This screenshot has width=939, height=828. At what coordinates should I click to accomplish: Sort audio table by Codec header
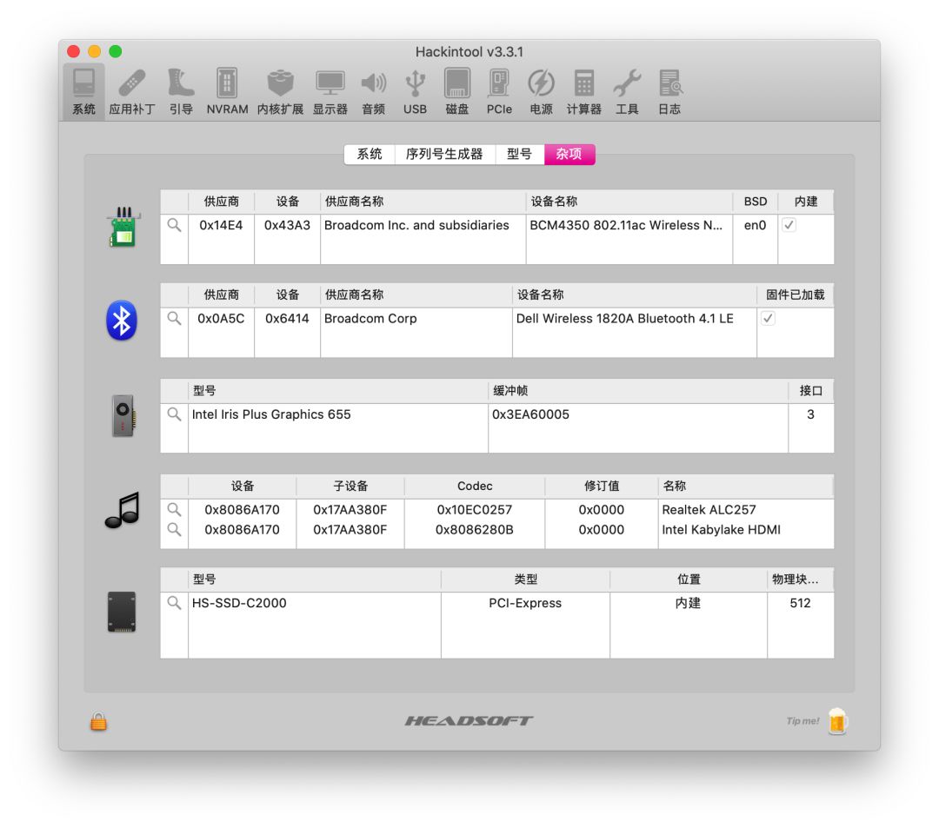[x=475, y=486]
